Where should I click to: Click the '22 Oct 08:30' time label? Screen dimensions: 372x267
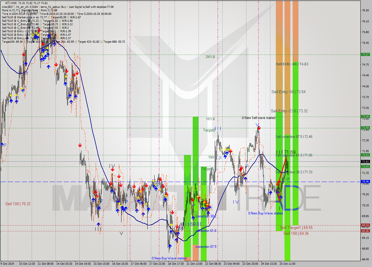[x=213, y=264]
